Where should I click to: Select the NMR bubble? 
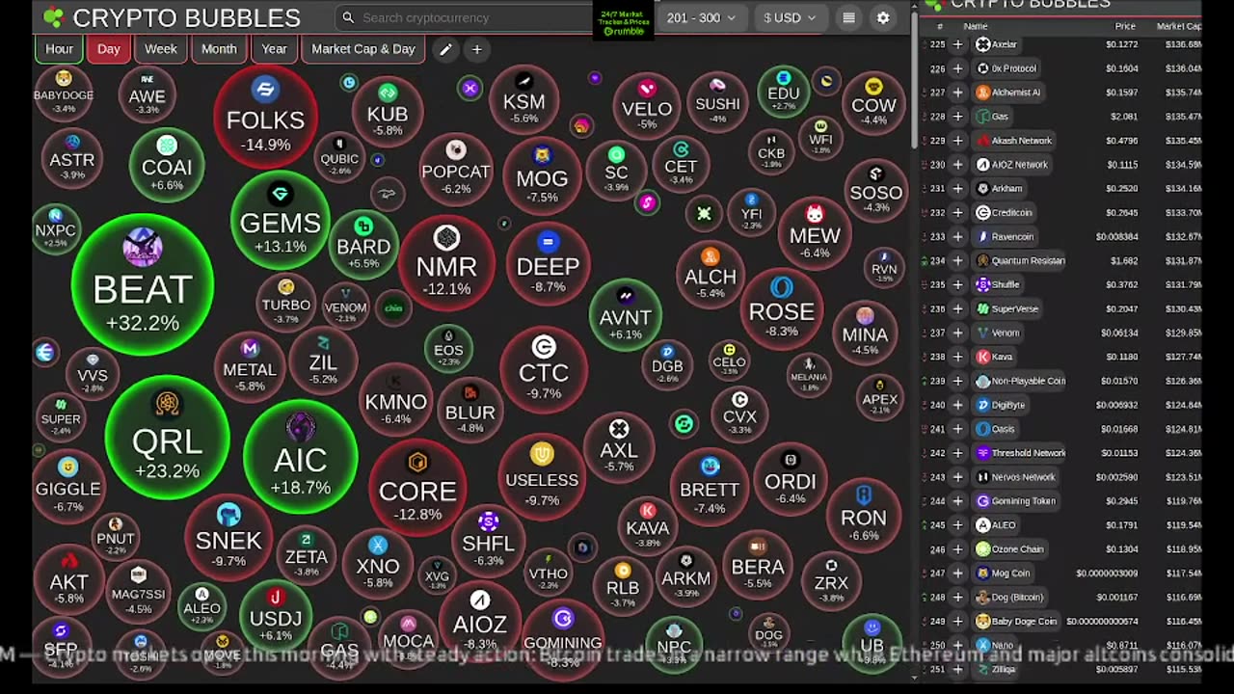coord(446,262)
